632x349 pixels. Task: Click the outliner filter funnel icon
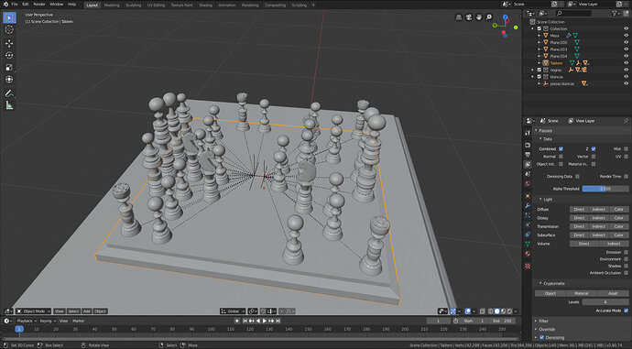coord(615,14)
